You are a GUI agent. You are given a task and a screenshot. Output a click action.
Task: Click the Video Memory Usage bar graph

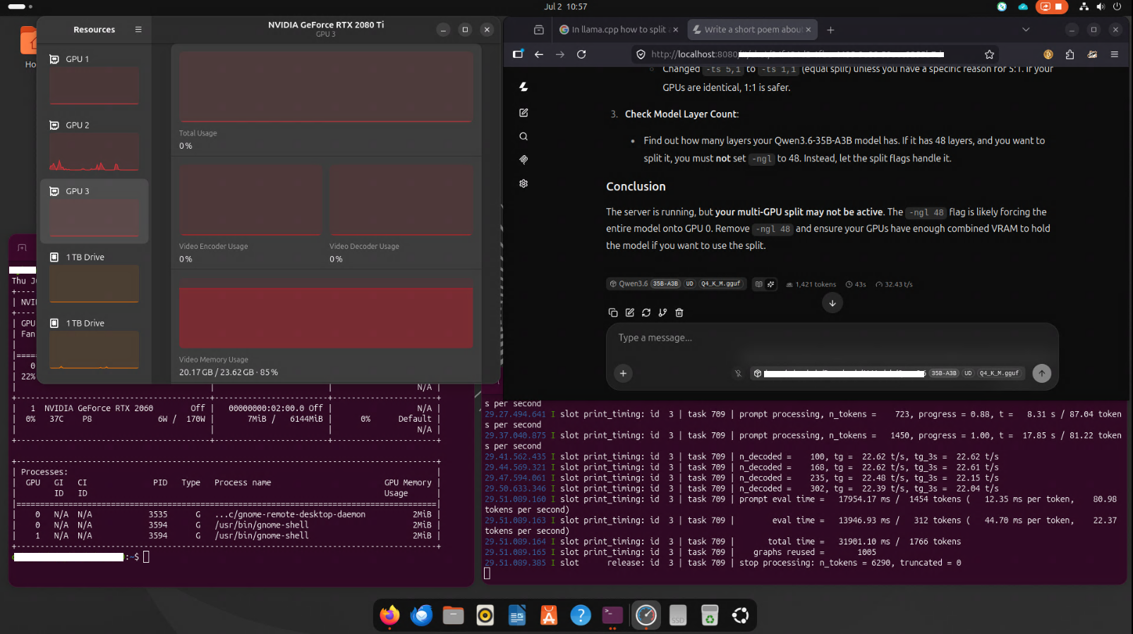click(x=326, y=313)
